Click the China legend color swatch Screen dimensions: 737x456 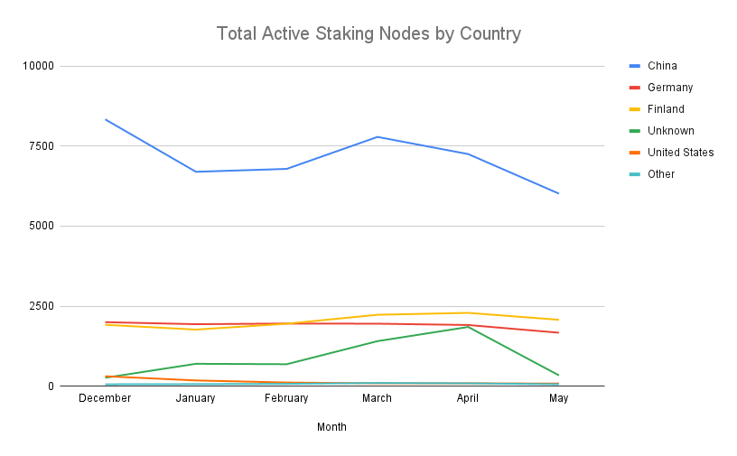[x=635, y=66]
